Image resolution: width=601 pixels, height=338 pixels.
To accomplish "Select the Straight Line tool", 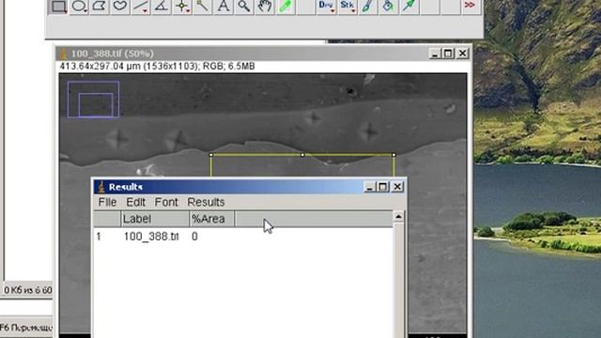I will click(x=141, y=6).
